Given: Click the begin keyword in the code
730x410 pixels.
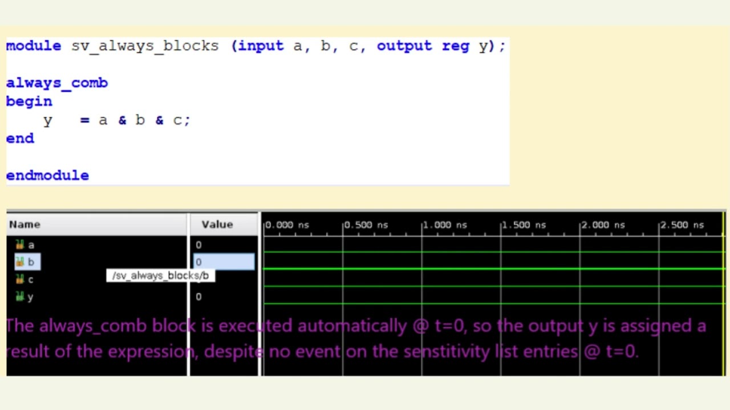Looking at the screenshot, I should [29, 102].
